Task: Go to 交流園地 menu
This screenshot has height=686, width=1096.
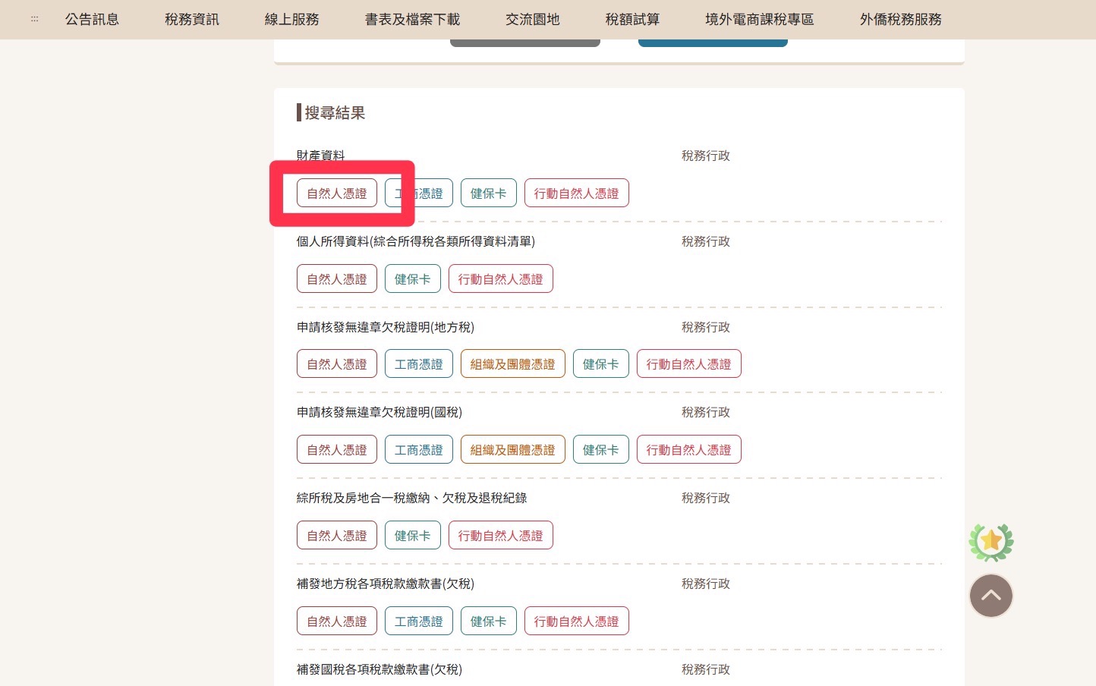Action: coord(532,19)
